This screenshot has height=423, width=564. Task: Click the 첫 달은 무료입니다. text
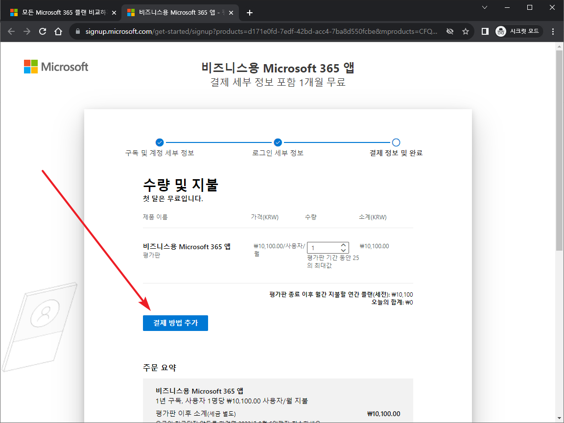click(173, 199)
